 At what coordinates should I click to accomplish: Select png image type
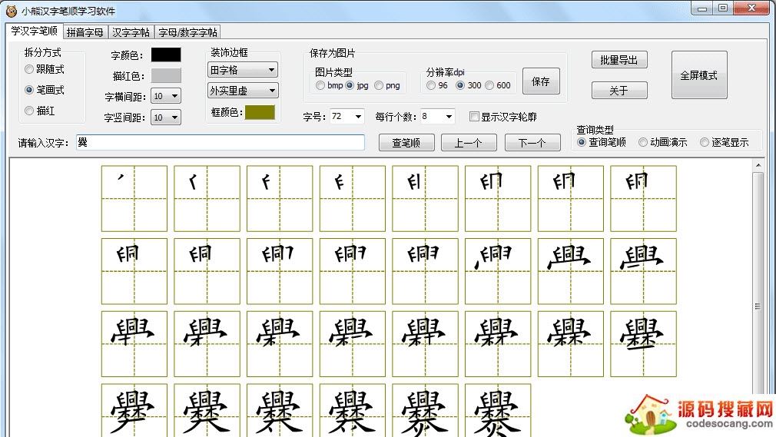pyautogui.click(x=379, y=85)
